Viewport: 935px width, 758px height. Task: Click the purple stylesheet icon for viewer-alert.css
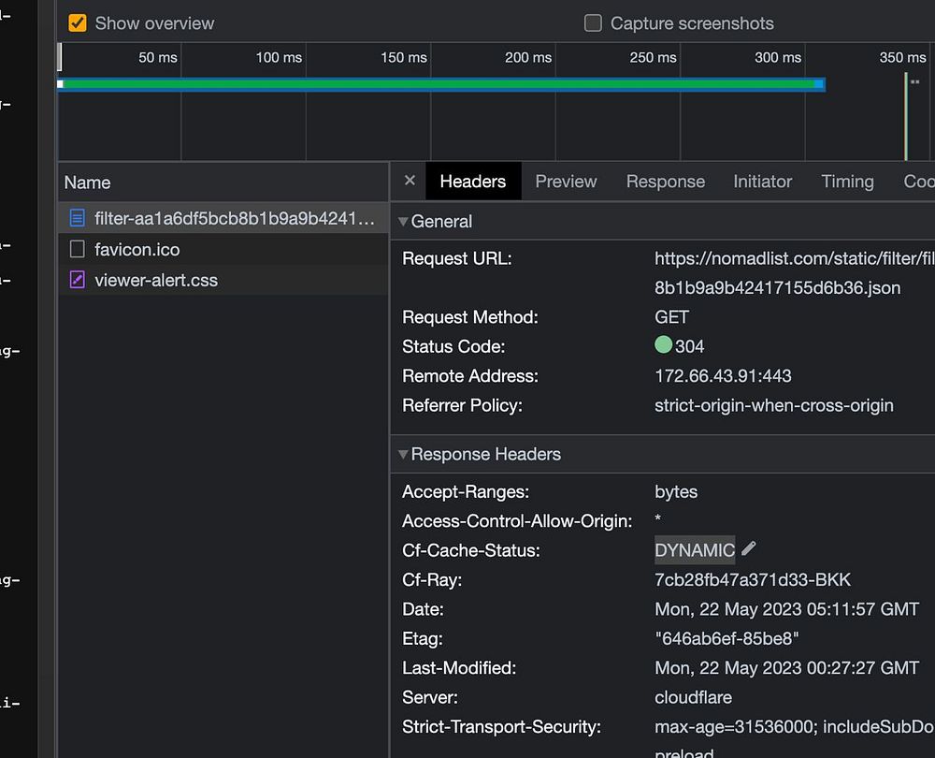(78, 280)
